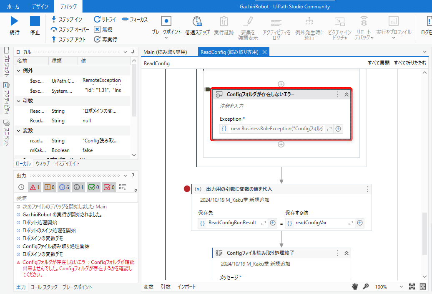Open the デザイン ribbon tab
The width and height of the screenshot is (432, 294).
click(40, 6)
